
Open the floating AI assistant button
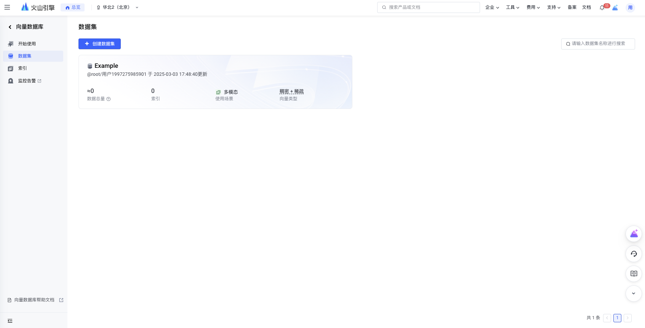pos(634,234)
